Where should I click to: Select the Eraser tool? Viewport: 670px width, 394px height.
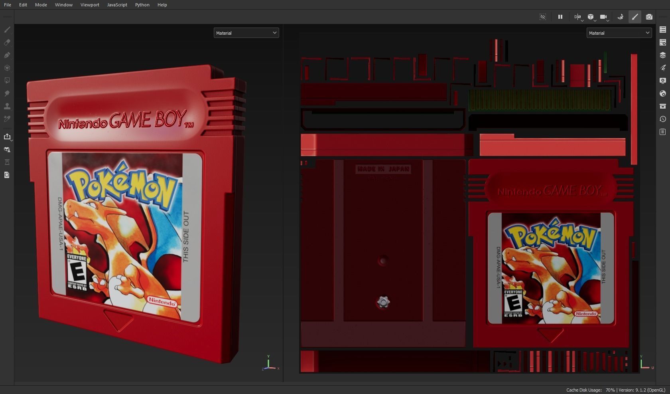(7, 42)
